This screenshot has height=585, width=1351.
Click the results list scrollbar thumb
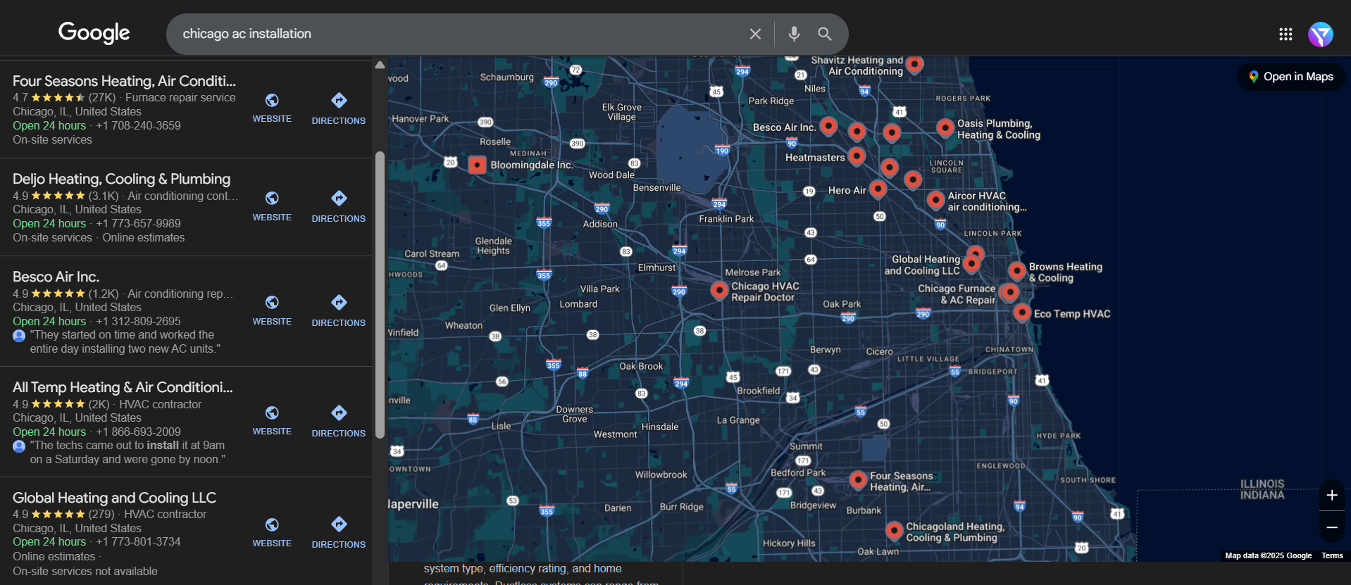click(x=380, y=294)
